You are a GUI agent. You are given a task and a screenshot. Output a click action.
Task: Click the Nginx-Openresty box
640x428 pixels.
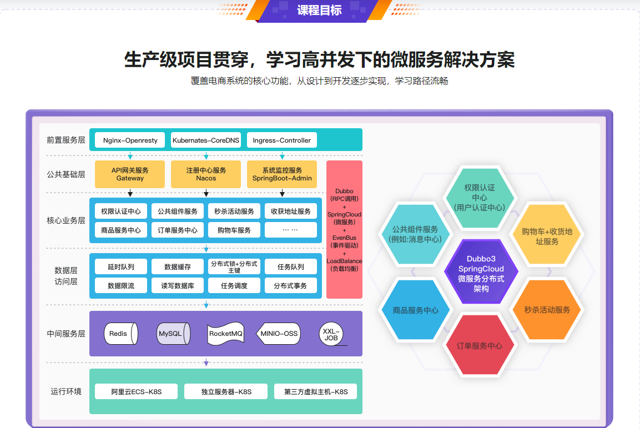[x=128, y=140]
